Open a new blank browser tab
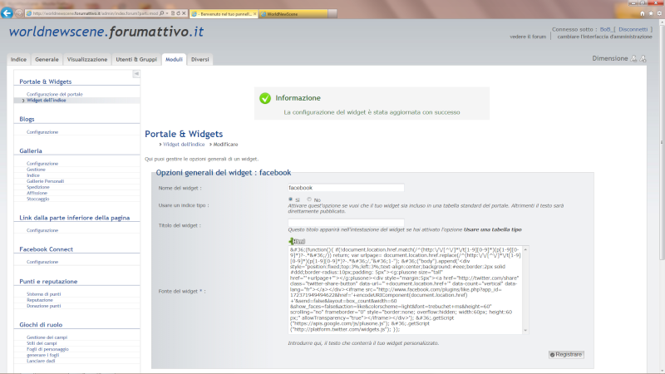665x374 pixels. [332, 13]
